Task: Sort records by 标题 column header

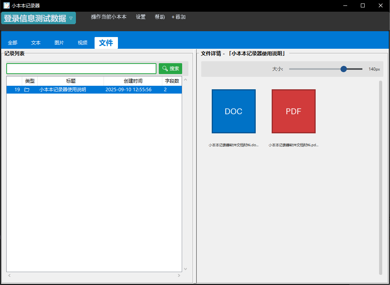Action: [x=70, y=81]
